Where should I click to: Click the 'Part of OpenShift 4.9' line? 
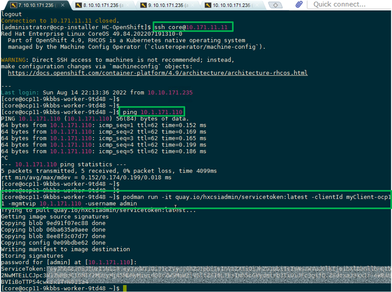[126, 40]
